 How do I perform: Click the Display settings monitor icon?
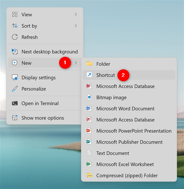click(x=15, y=77)
